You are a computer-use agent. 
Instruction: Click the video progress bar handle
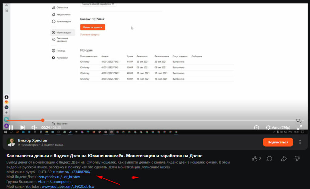coord(43,120)
